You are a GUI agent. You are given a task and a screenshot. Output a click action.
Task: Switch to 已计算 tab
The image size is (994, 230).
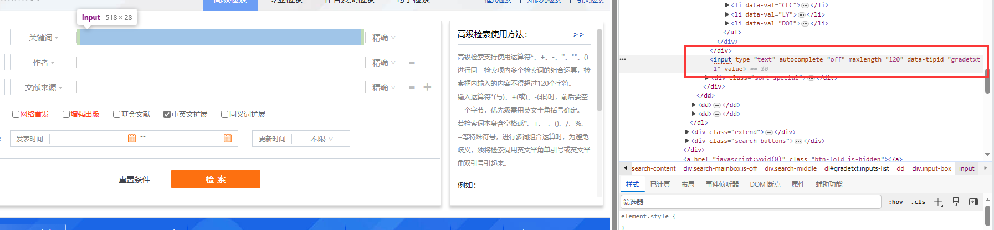click(x=660, y=185)
